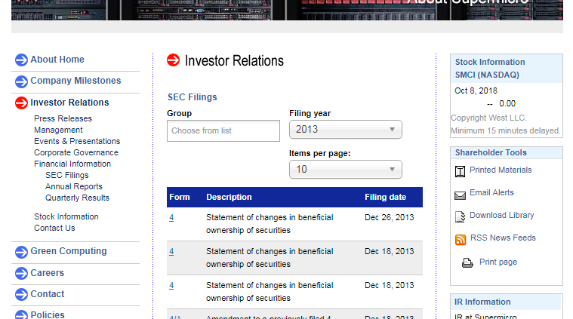This screenshot has height=319, width=573.
Task: Click RSS News Feeds link
Action: [503, 238]
